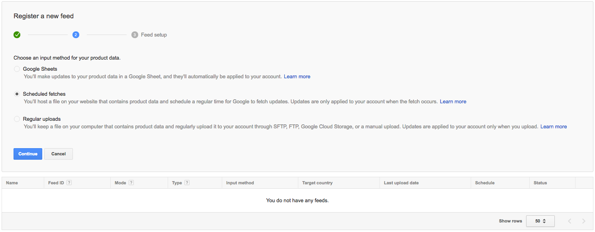Click the Last upload date column header

[401, 183]
